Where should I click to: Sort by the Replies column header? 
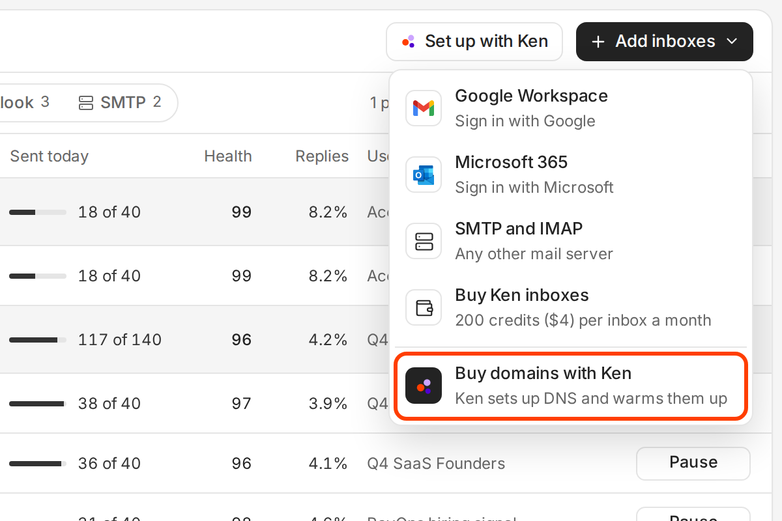pos(322,156)
